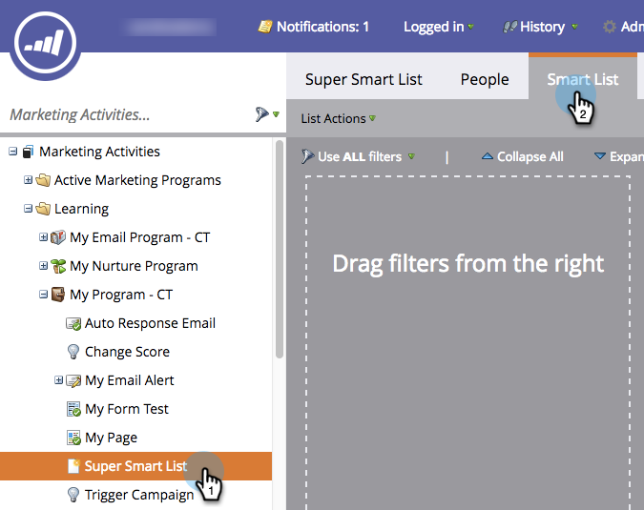
Task: Click the Expand All button
Action: point(619,156)
